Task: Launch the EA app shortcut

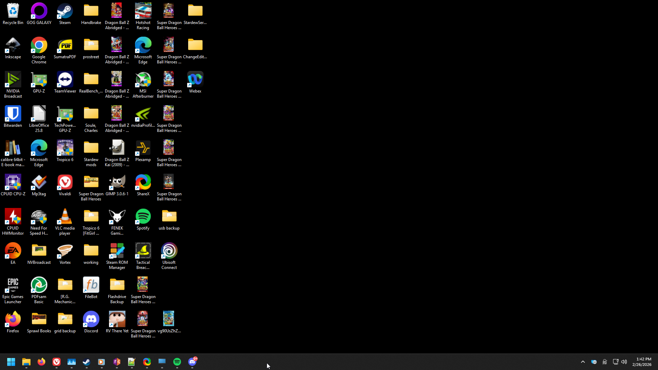Action: 13,254
